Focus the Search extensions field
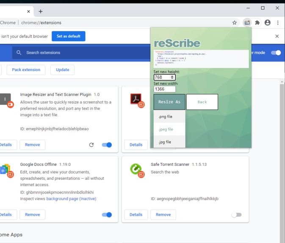The image size is (285, 243). point(81,53)
